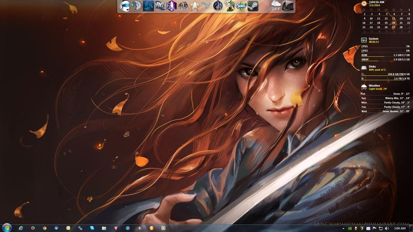Show hidden system tray icons arrow
This screenshot has width=413, height=232.
tap(343, 228)
